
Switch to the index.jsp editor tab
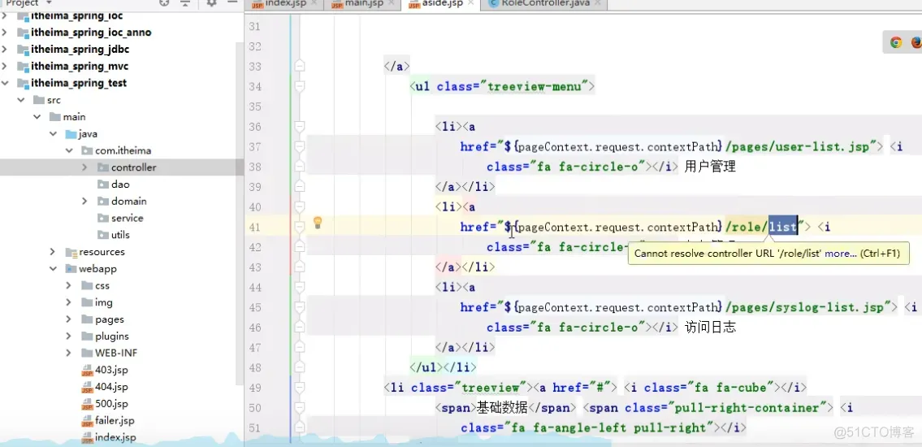point(286,4)
